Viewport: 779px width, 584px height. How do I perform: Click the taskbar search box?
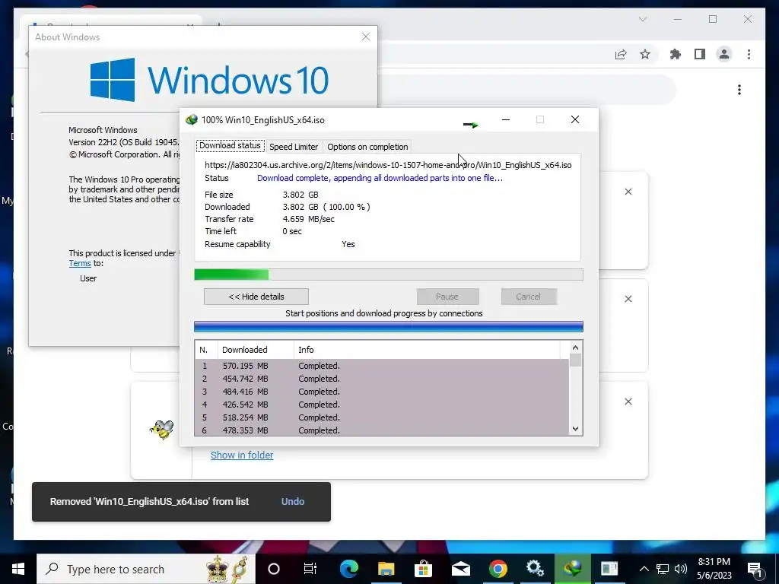tap(146, 569)
